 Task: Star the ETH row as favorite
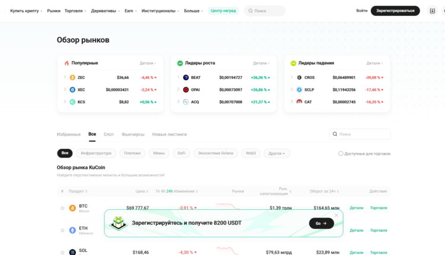coord(62,230)
